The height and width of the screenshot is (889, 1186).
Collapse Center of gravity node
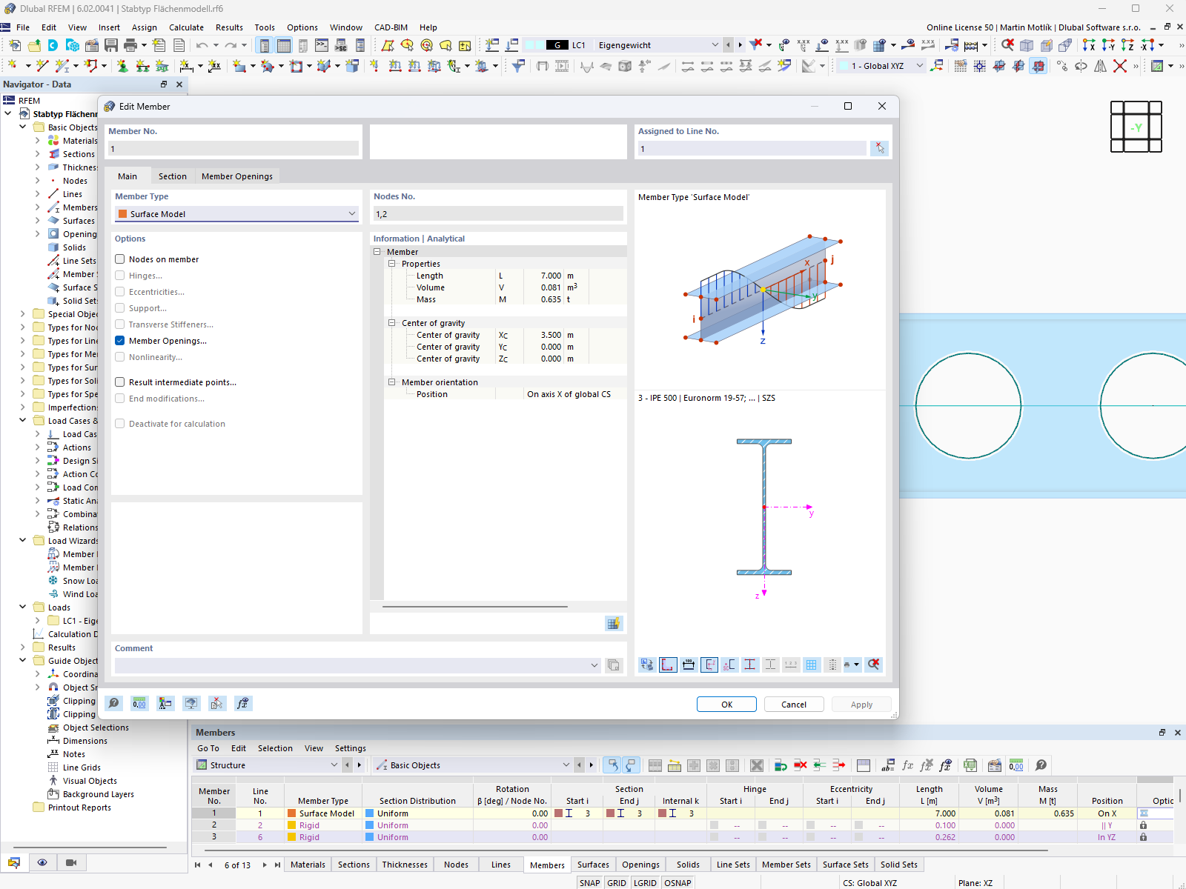coord(392,323)
